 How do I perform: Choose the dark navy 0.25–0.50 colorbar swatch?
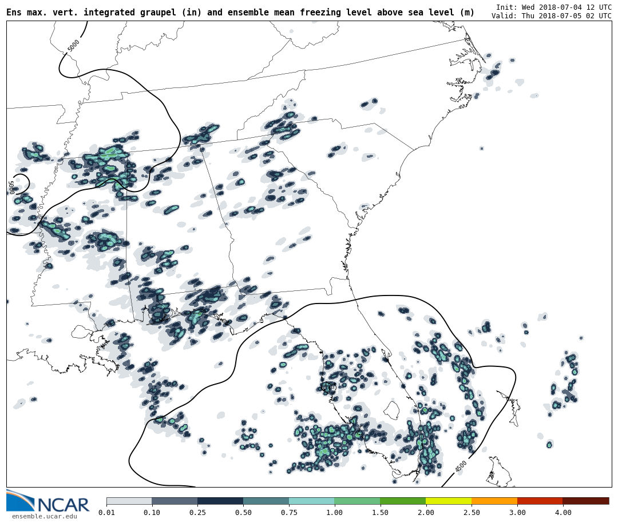point(220,501)
